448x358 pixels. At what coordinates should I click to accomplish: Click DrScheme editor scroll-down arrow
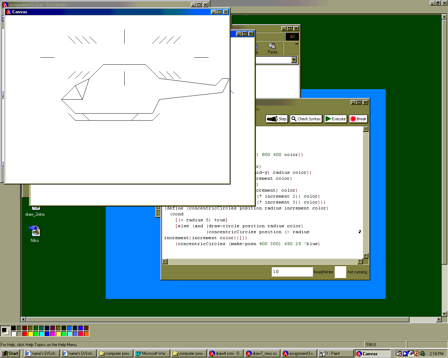pyautogui.click(x=366, y=256)
